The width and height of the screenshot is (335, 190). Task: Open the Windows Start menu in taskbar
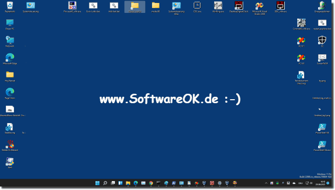point(97,183)
